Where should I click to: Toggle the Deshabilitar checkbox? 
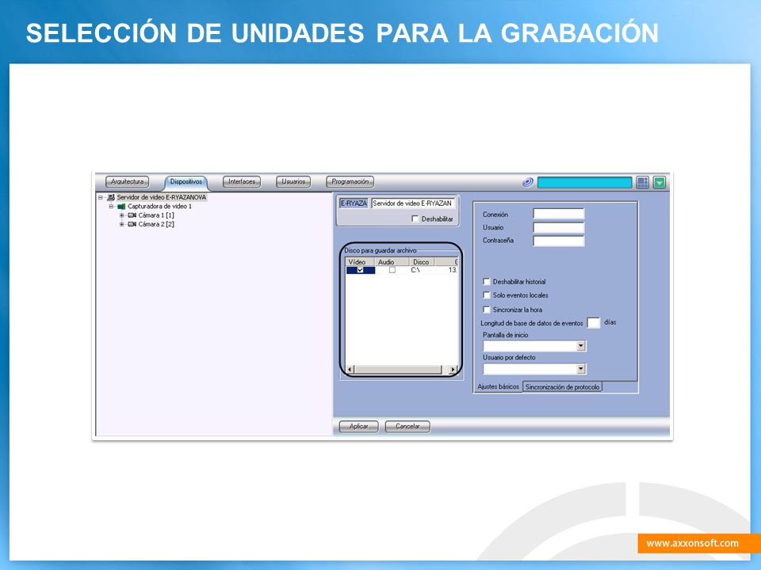415,219
